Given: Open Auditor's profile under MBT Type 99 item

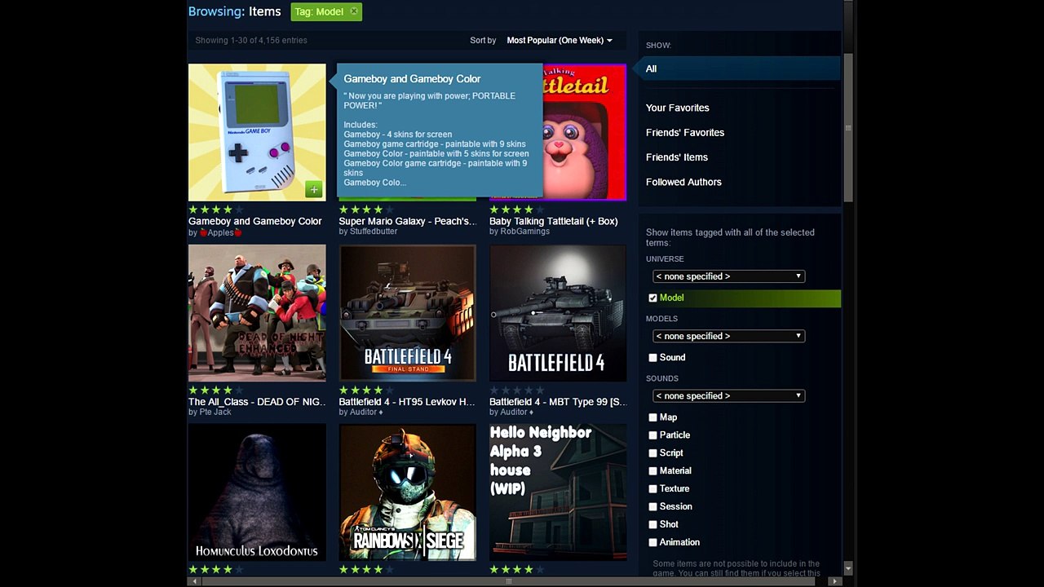Looking at the screenshot, I should pyautogui.click(x=517, y=413).
